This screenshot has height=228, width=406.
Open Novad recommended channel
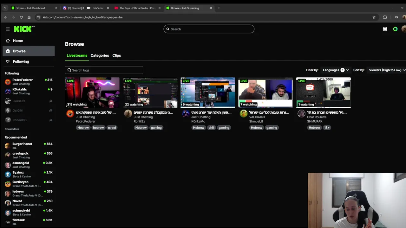[29, 203]
